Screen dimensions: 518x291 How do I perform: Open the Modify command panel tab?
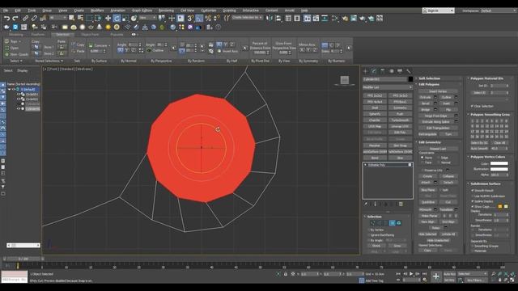374,71
